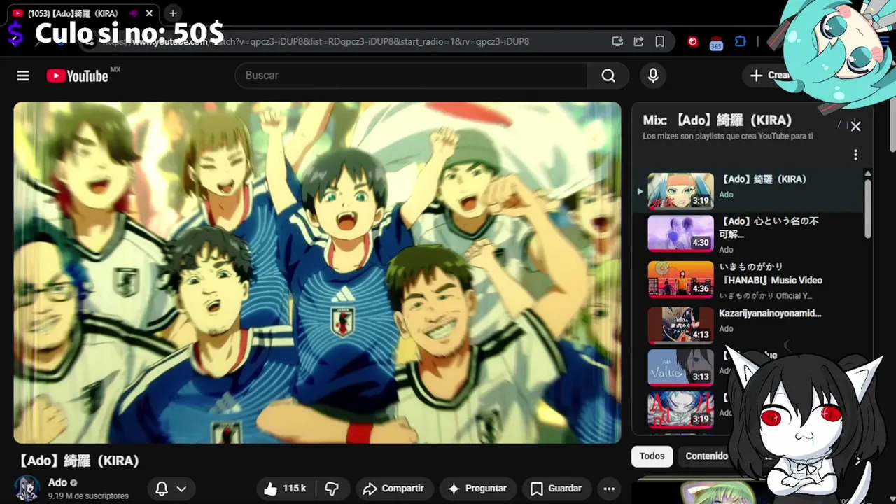Screen dimensions: 896x504
Task: Open the Kazarijyanainoyonamid... video title
Action: pos(770,313)
